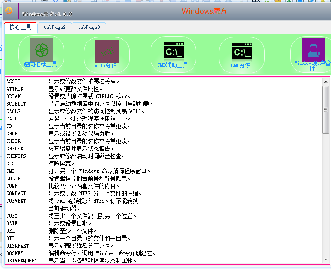Screen dimensions: 331x269
Task: Click the DOSKEY command entry
Action: [14, 253]
